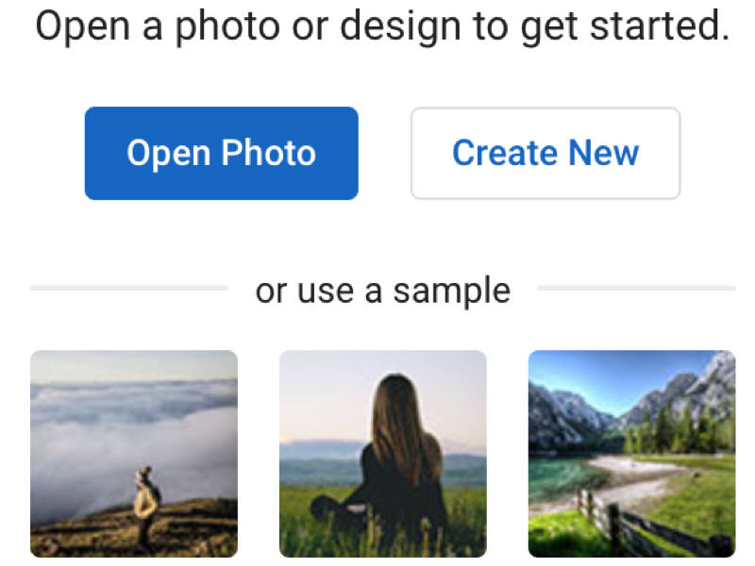Open the sample showing a woman from behind
The width and height of the screenshot is (755, 566).
click(383, 454)
